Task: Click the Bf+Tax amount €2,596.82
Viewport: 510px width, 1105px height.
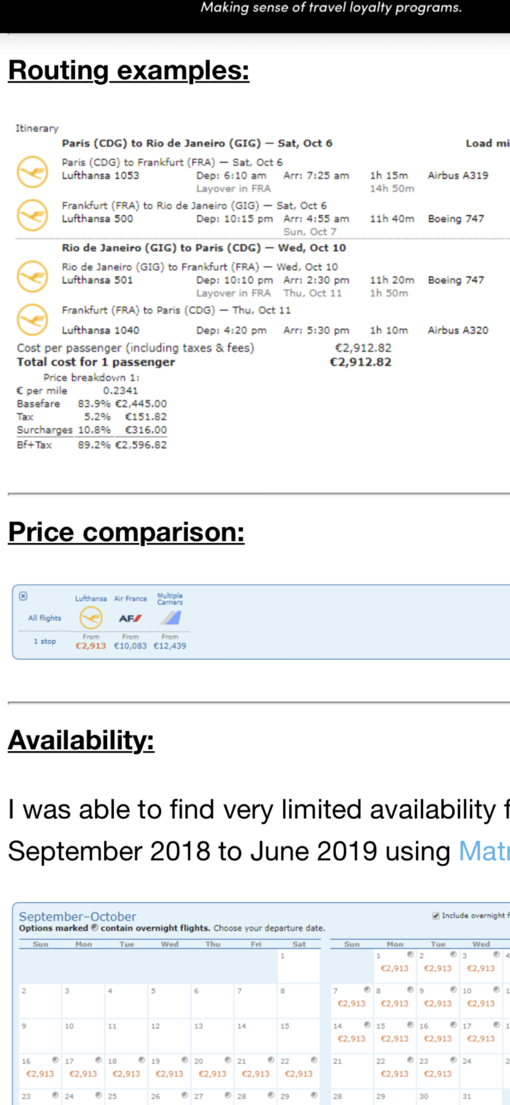Action: point(141,445)
